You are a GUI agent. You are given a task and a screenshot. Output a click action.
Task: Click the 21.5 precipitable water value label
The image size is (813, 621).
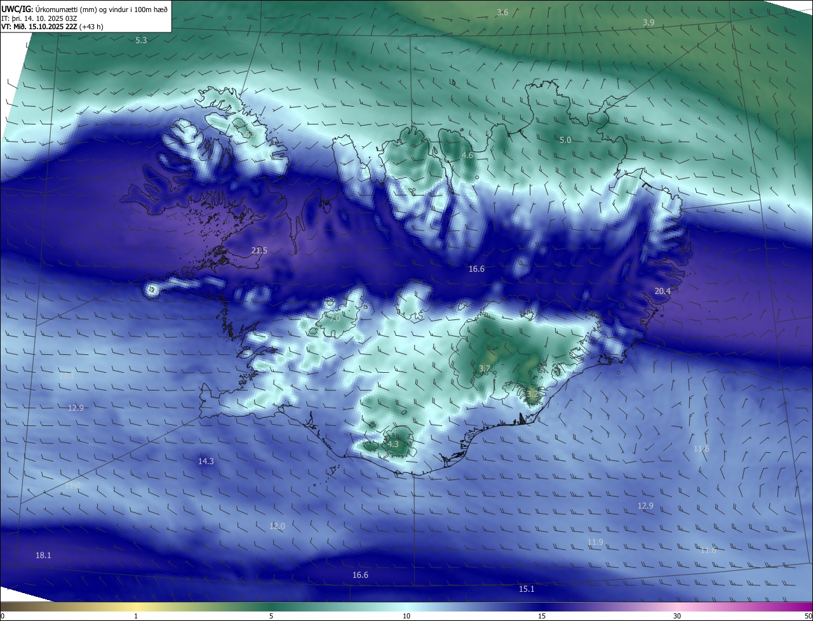[259, 251]
